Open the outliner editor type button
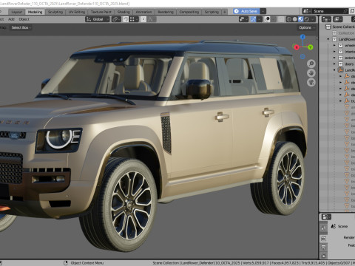This screenshot has width=355, height=266. click(x=326, y=19)
